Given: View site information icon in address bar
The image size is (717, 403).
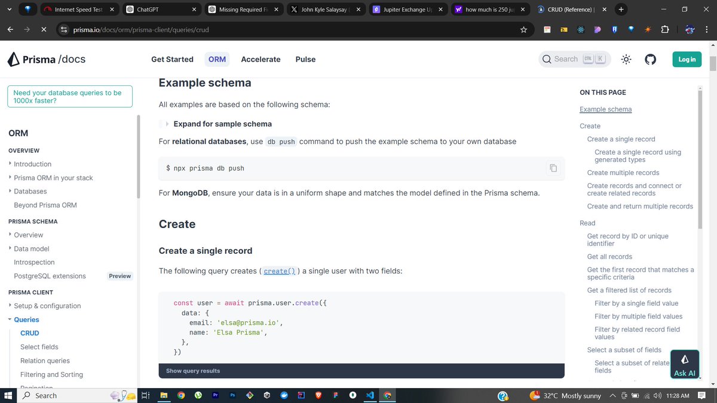Looking at the screenshot, I should [x=65, y=29].
